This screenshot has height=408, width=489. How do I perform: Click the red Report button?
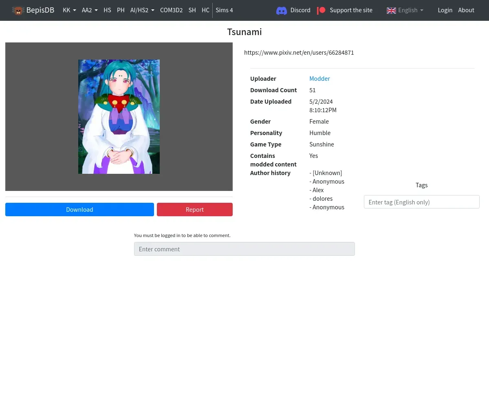[195, 209]
